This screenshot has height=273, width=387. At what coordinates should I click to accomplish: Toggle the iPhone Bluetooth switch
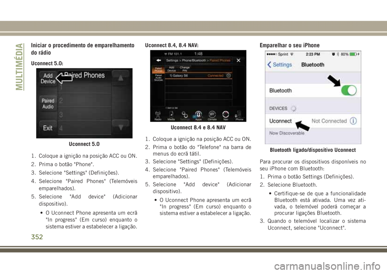(349, 90)
